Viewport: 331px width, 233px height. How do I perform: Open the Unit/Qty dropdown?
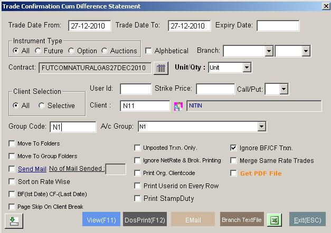(x=247, y=68)
